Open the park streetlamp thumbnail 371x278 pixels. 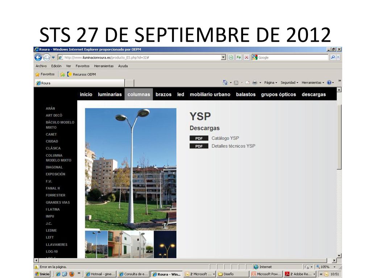click(96, 244)
